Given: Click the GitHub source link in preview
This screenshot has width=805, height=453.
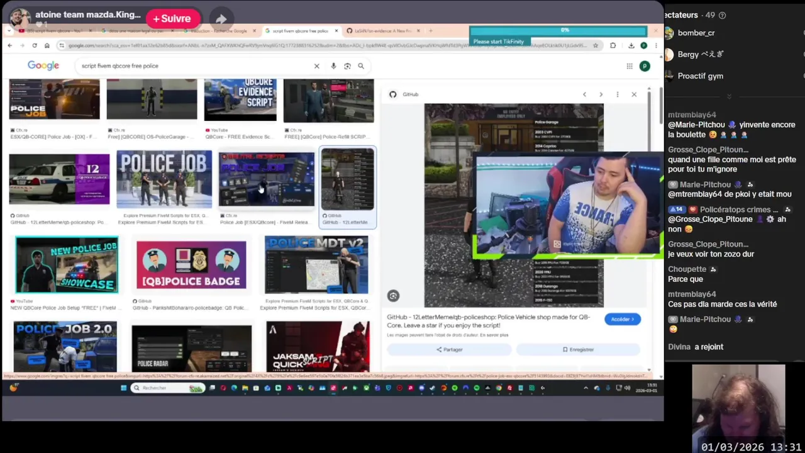Looking at the screenshot, I should 404,94.
